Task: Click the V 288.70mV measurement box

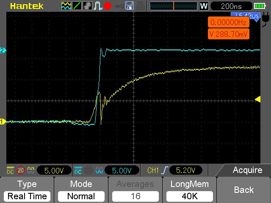Action: click(x=228, y=34)
